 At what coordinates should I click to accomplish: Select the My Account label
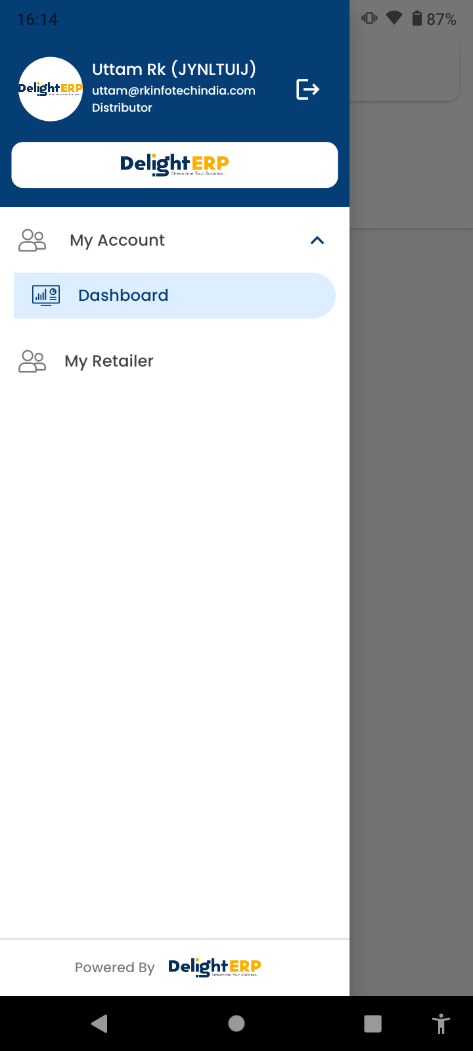[118, 240]
